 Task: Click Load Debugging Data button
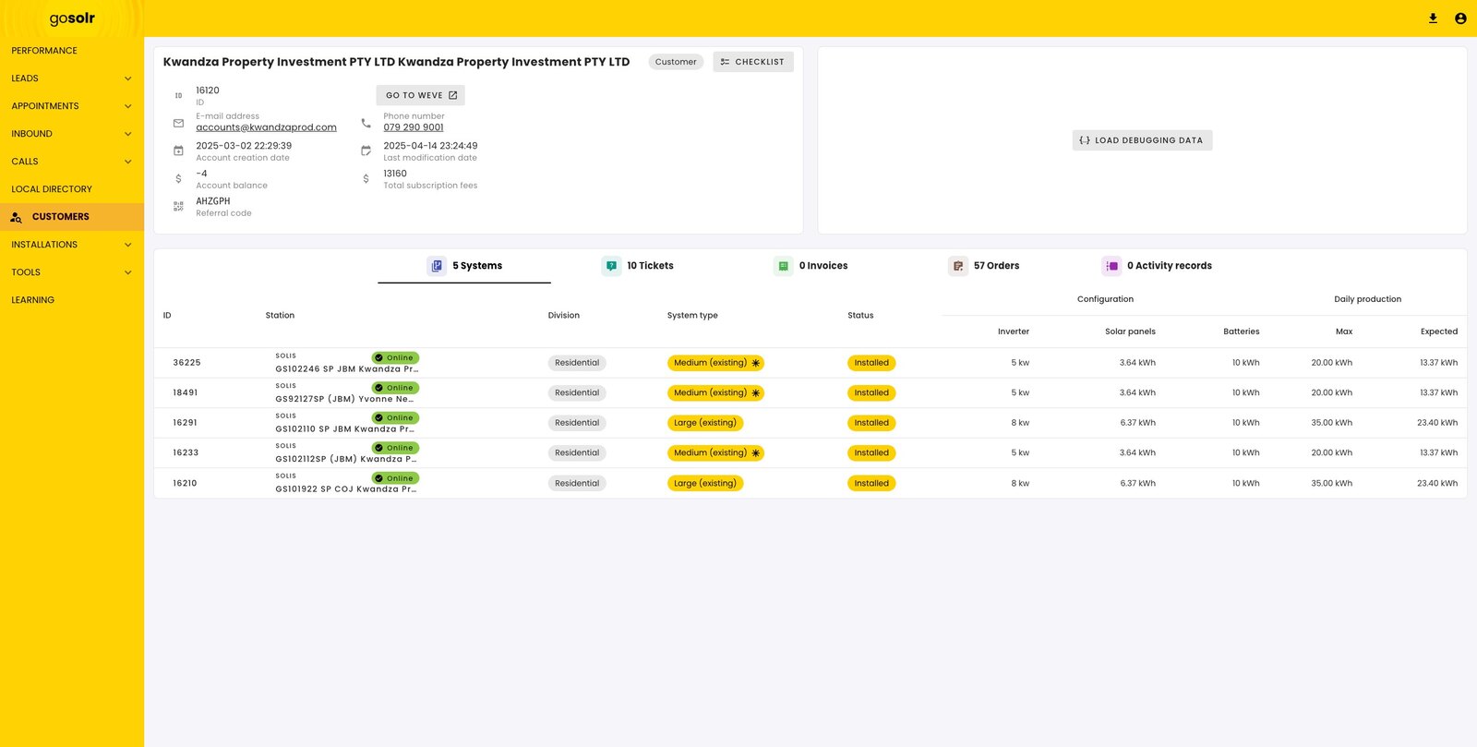coord(1142,140)
